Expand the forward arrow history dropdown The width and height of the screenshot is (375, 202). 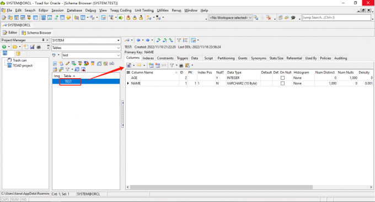[x=152, y=40]
